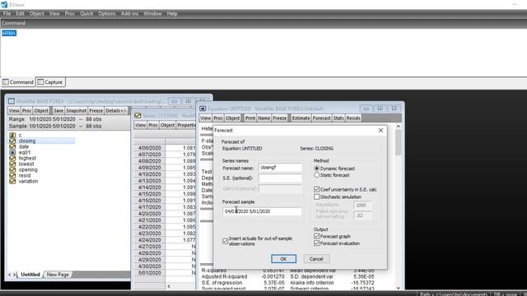Viewport: 527px width, 296px height.
Task: Click Resids in the Equation window toolbar
Action: [353, 118]
